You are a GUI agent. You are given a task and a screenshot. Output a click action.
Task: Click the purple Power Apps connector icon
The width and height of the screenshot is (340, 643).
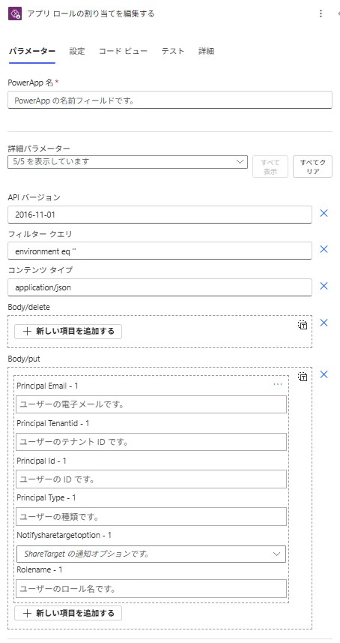point(15,14)
